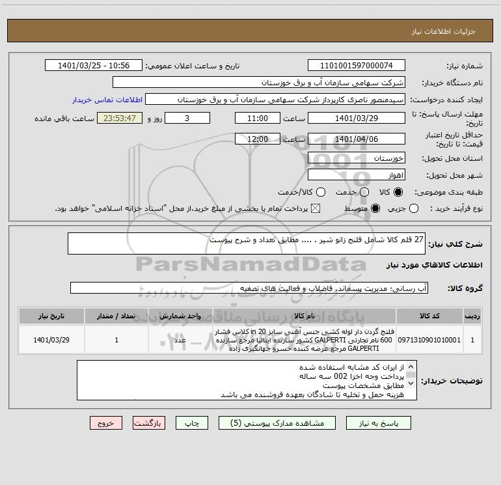Image resolution: width=501 pixels, height=485 pixels.
Task: Click response deadline time field 11:00
Action: 258,118
